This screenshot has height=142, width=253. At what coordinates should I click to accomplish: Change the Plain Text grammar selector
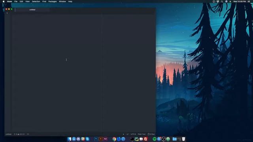pos(142,134)
